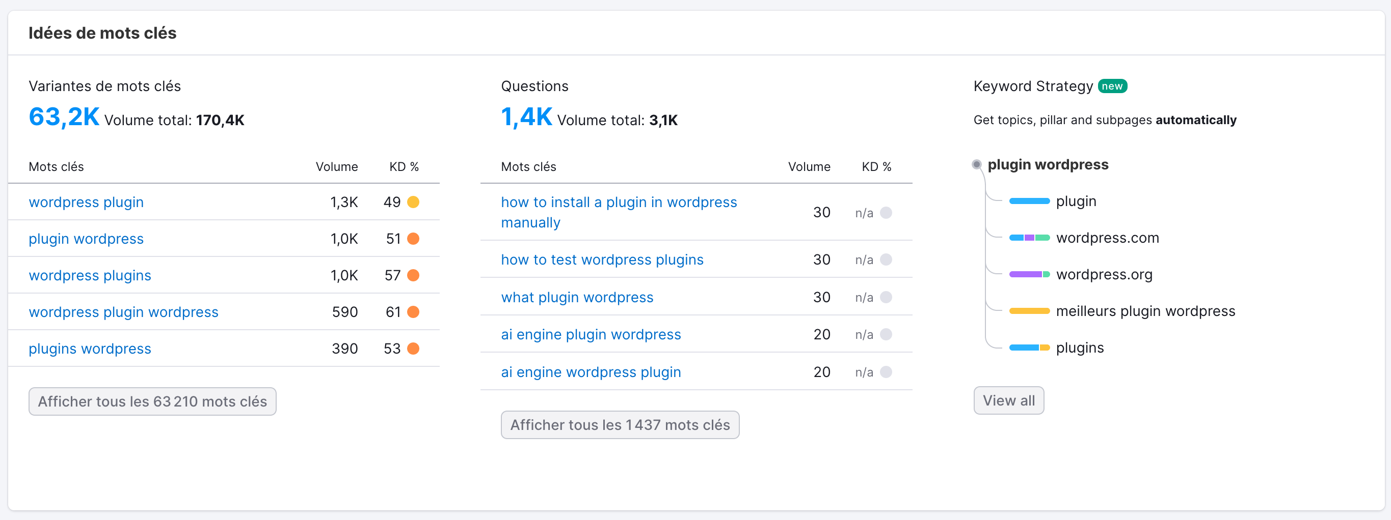Click the orange KD dot for 'plugins wordpress'
This screenshot has height=520, width=1391.
click(x=413, y=349)
